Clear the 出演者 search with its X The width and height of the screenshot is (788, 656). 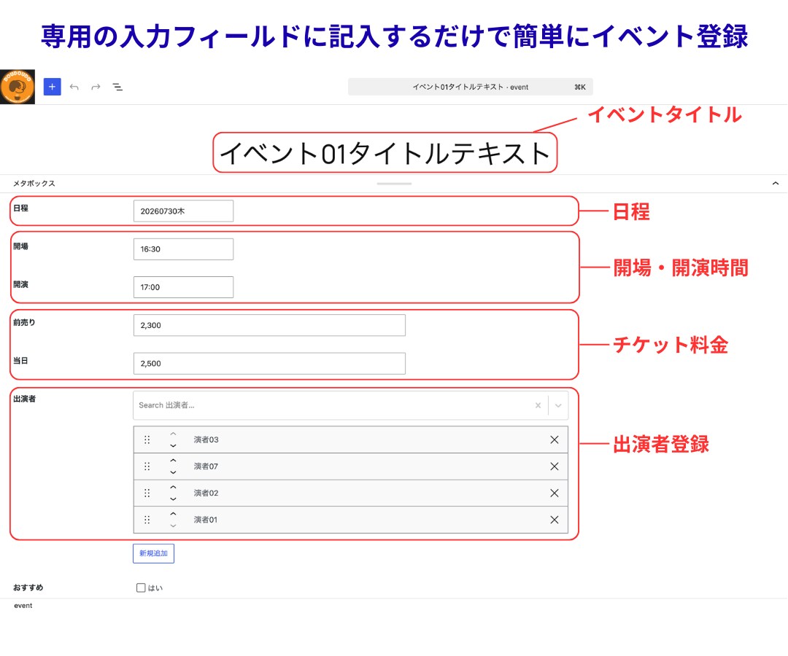538,405
